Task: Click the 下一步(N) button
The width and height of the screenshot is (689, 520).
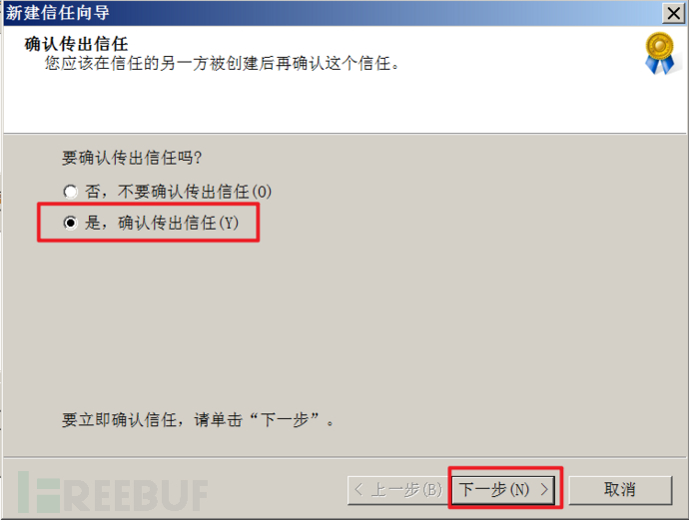Action: 503,489
